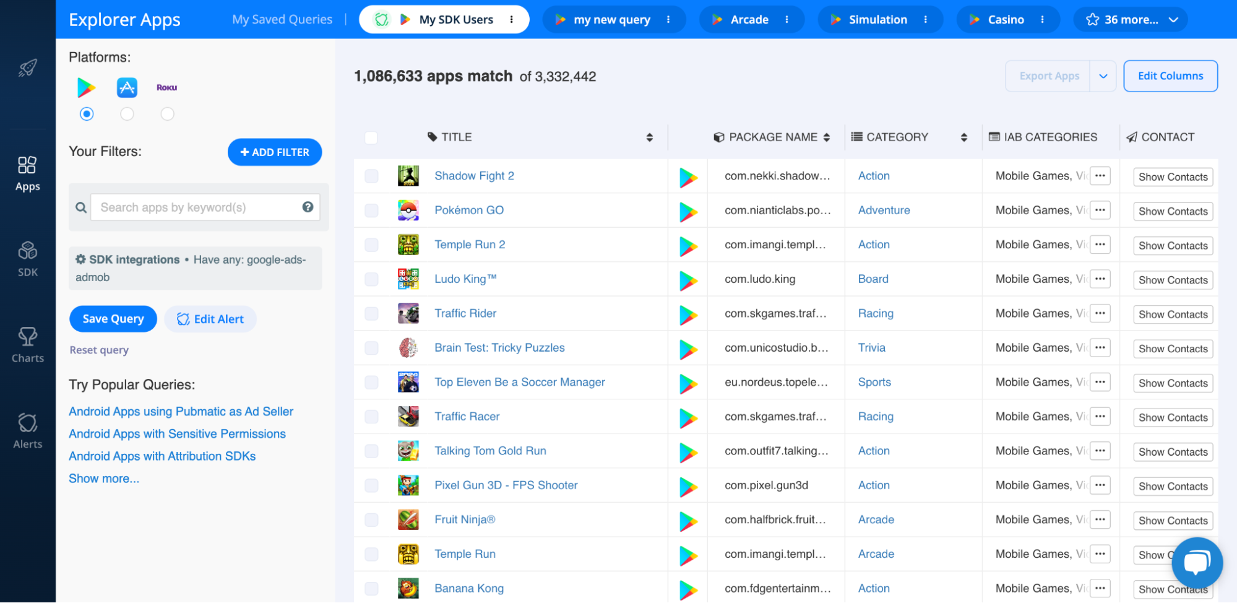This screenshot has width=1237, height=603.
Task: Open the Charts section in the sidebar
Action: (28, 345)
